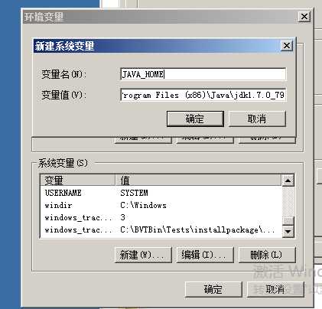
Task: Click the scroll up arrow in variable list
Action: tap(288, 181)
